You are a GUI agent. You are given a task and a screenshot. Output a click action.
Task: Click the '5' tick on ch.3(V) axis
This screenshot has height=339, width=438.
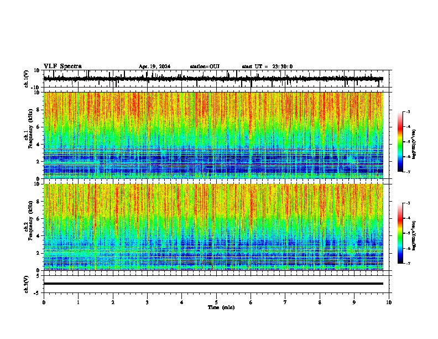tap(38, 275)
